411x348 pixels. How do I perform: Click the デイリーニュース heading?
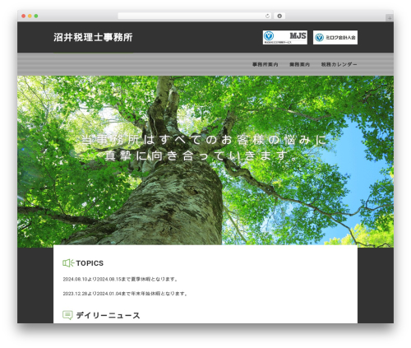coord(108,315)
